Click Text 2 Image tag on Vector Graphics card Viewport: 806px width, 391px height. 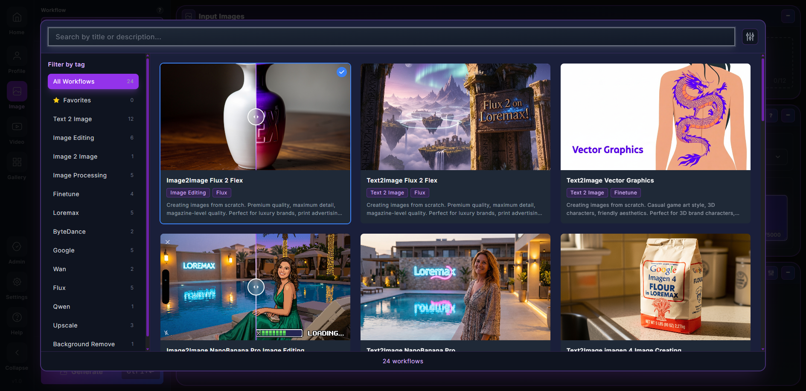tap(587, 193)
